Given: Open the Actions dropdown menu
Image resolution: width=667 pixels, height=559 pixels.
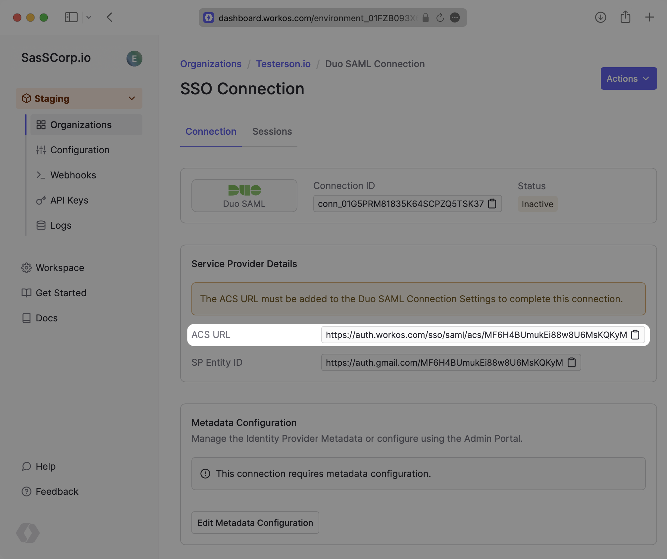Looking at the screenshot, I should pos(628,78).
